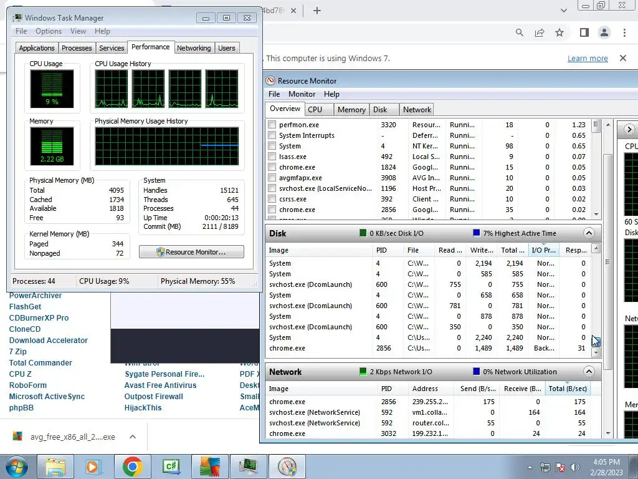The height and width of the screenshot is (479, 638).
Task: Open Windows Explorer from taskbar
Action: click(55, 467)
